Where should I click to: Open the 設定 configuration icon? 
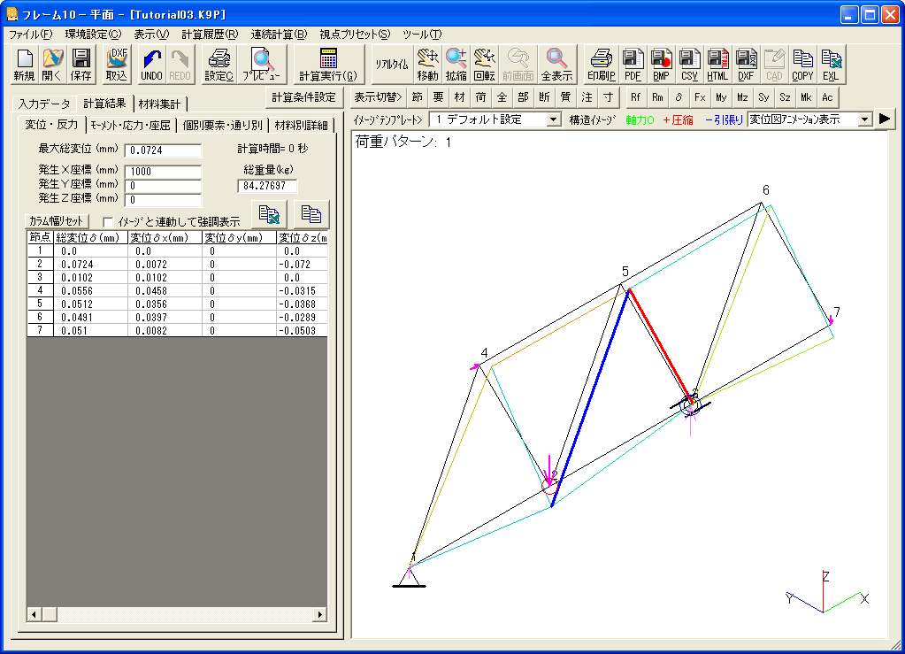click(220, 64)
